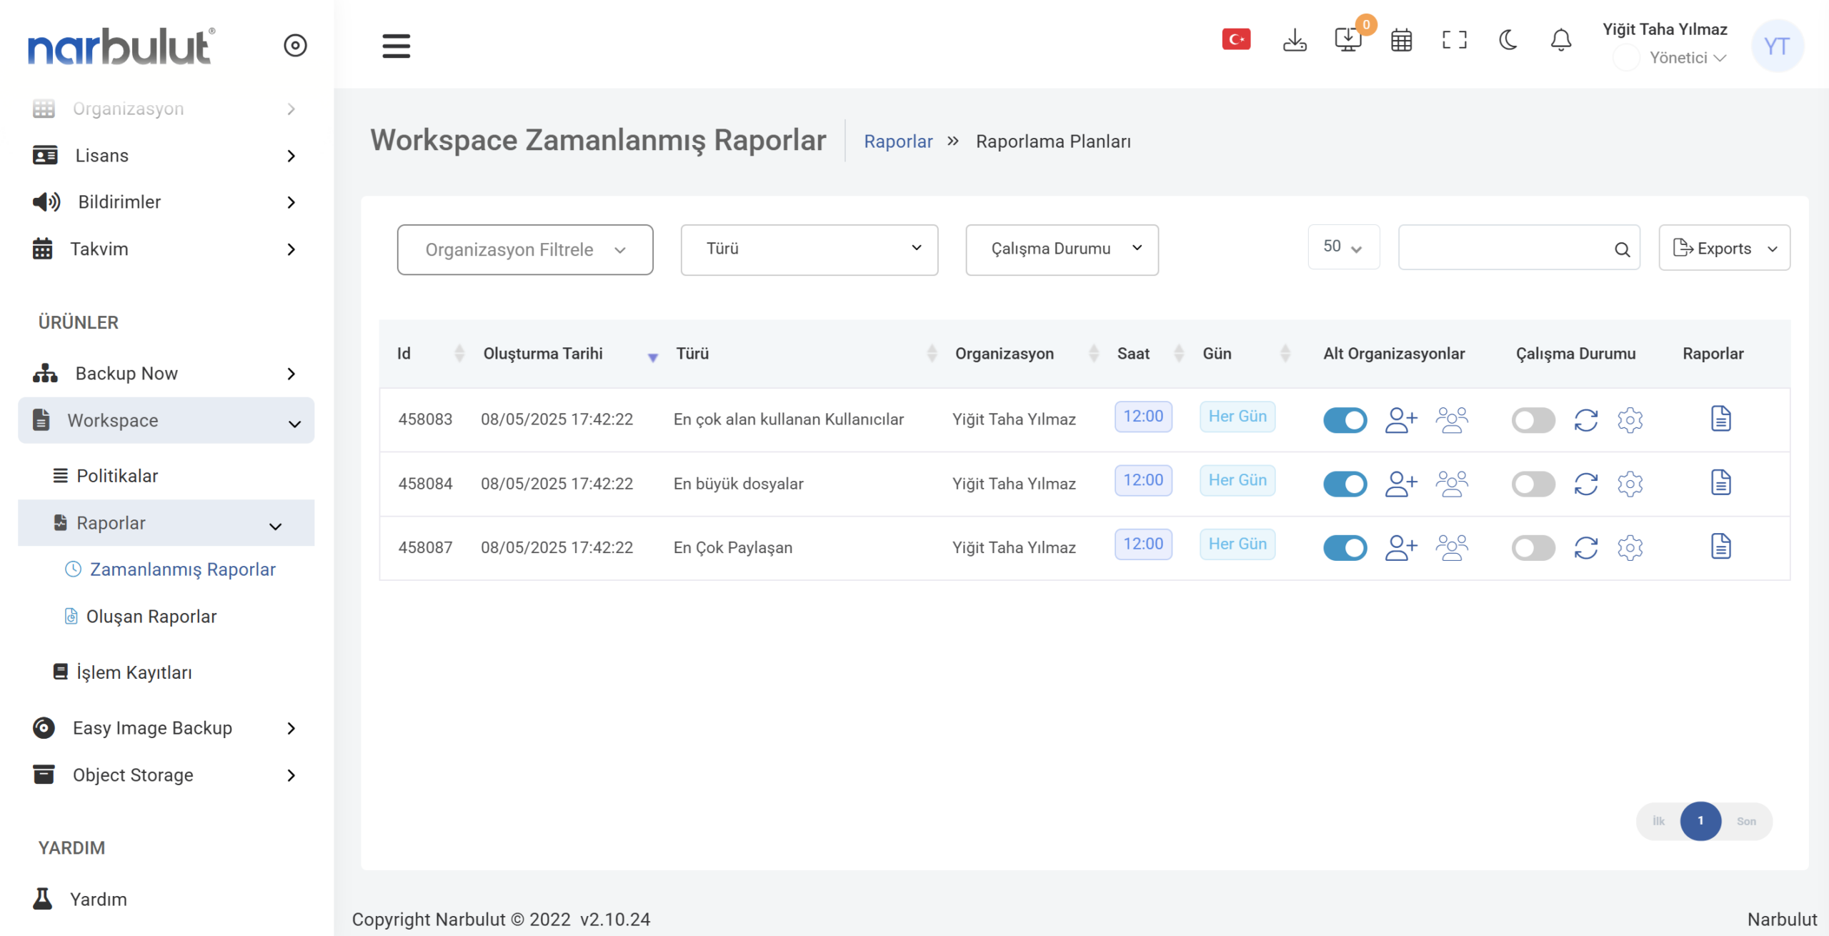Viewport: 1829px width, 936px height.
Task: Open user group icon for report 458087
Action: (1452, 548)
